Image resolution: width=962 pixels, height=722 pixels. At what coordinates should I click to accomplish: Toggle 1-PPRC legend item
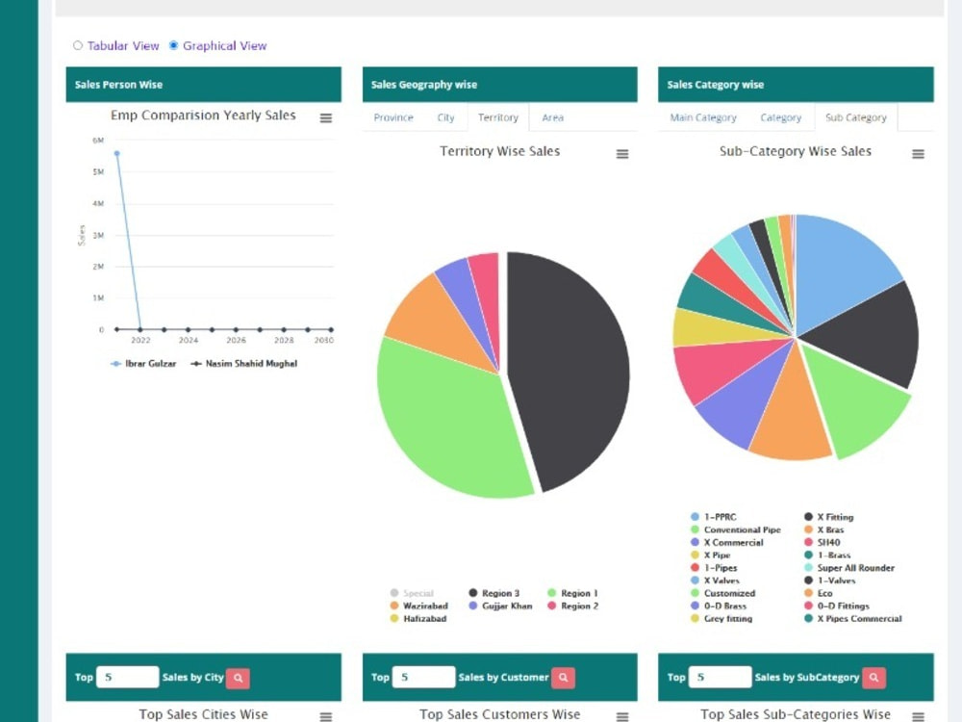(714, 517)
